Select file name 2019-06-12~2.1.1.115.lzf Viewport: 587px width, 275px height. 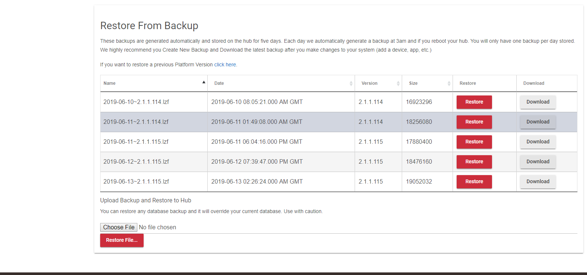tap(136, 162)
